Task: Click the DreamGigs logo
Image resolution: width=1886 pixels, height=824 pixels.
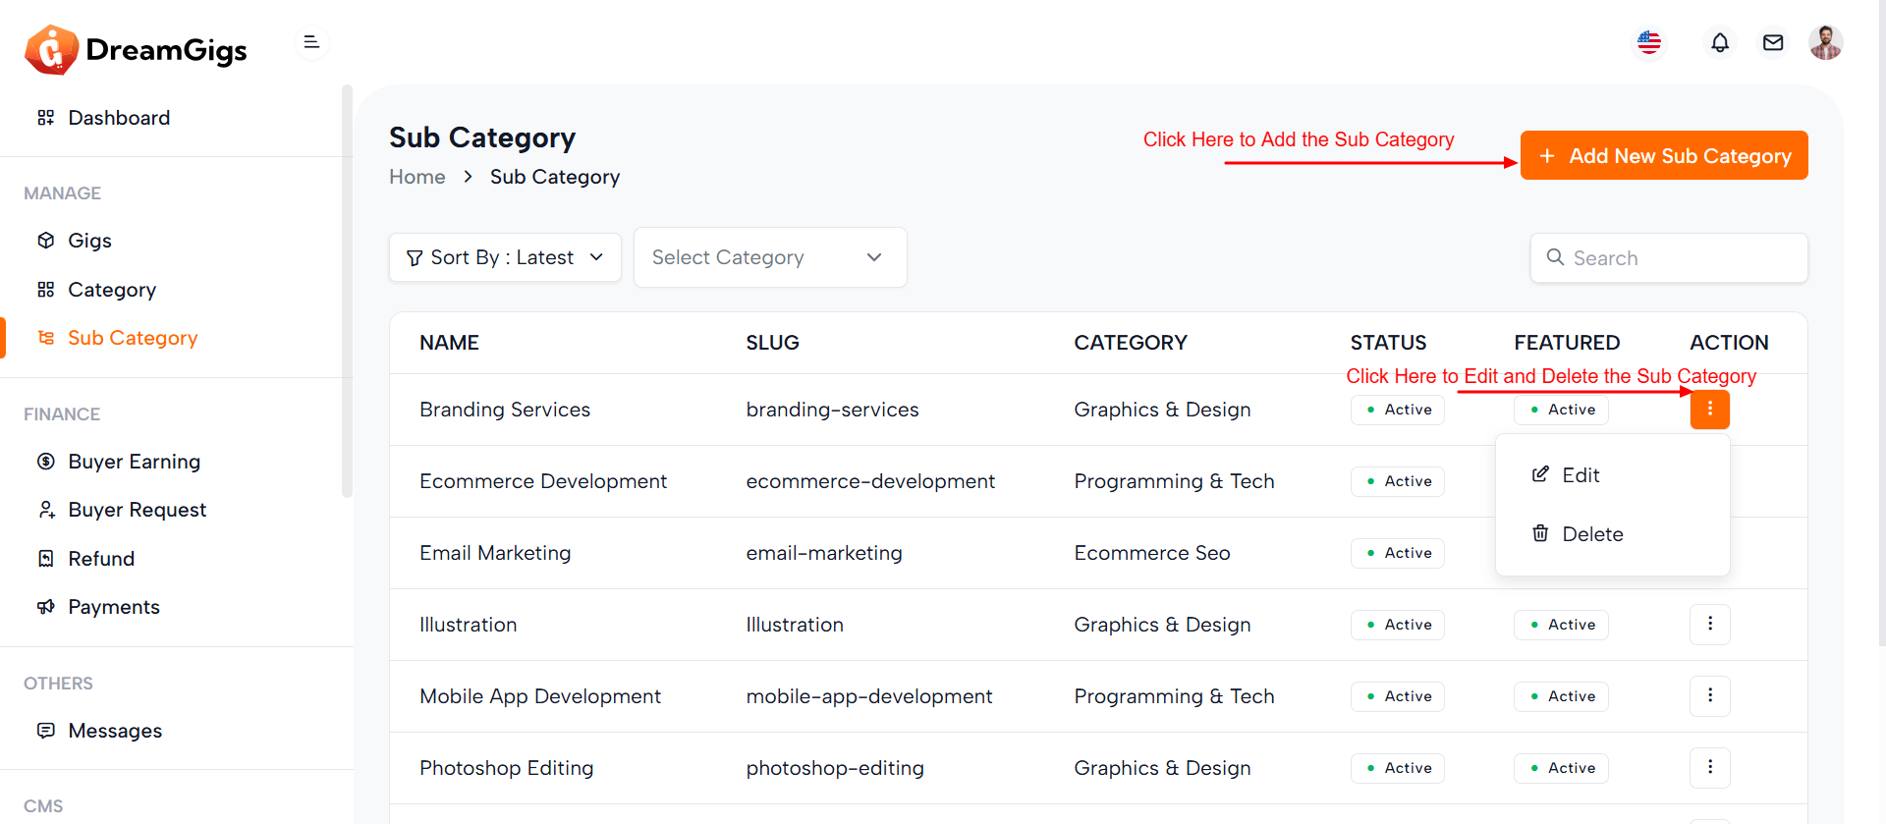Action: 136,50
